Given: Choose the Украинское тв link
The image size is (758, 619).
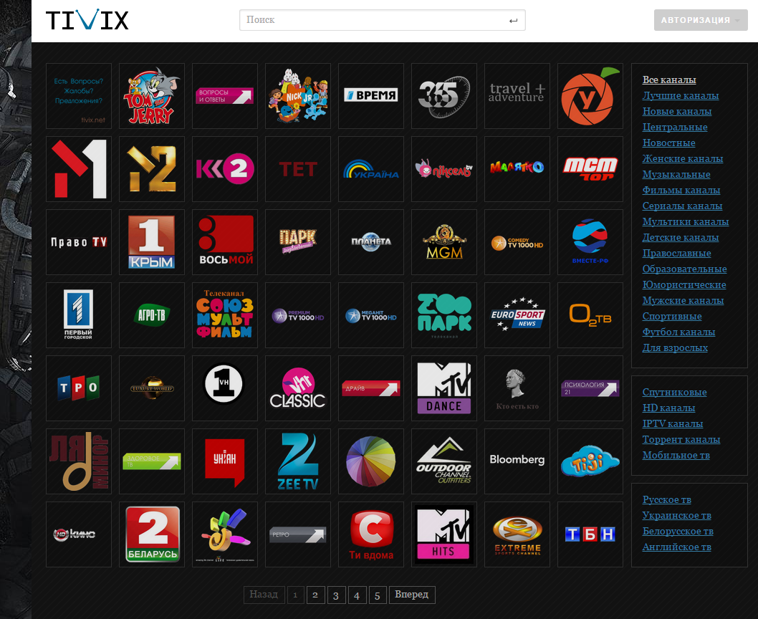Looking at the screenshot, I should pyautogui.click(x=676, y=515).
